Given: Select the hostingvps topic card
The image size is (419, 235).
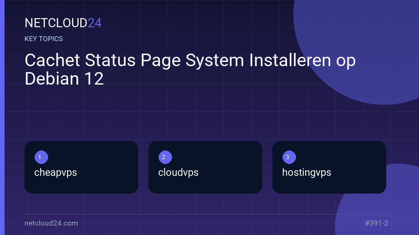Looking at the screenshot, I should (x=329, y=167).
